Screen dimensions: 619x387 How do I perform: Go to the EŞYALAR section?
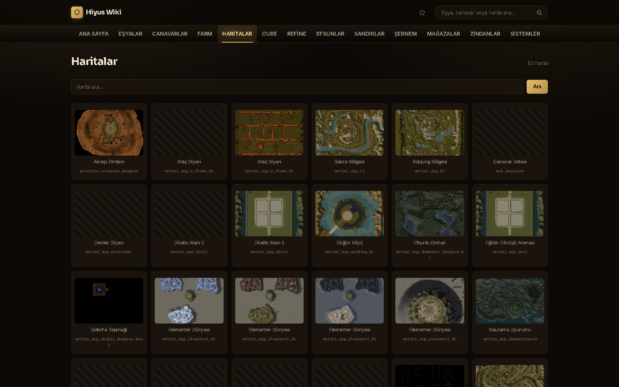click(x=130, y=34)
